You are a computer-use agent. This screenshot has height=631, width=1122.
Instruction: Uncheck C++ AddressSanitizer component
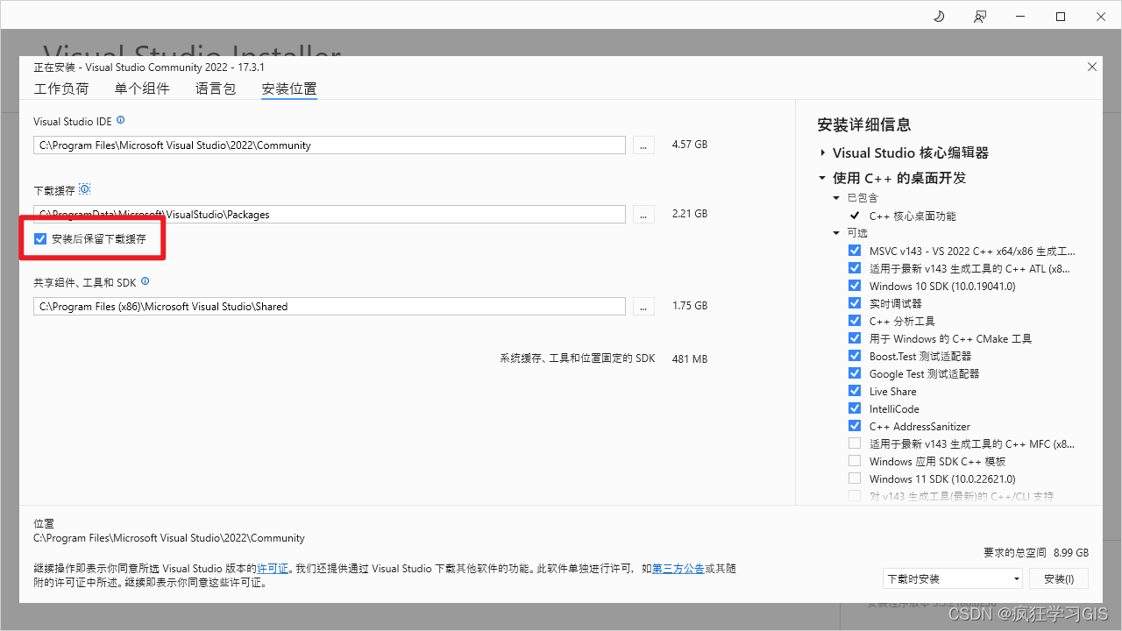click(855, 426)
